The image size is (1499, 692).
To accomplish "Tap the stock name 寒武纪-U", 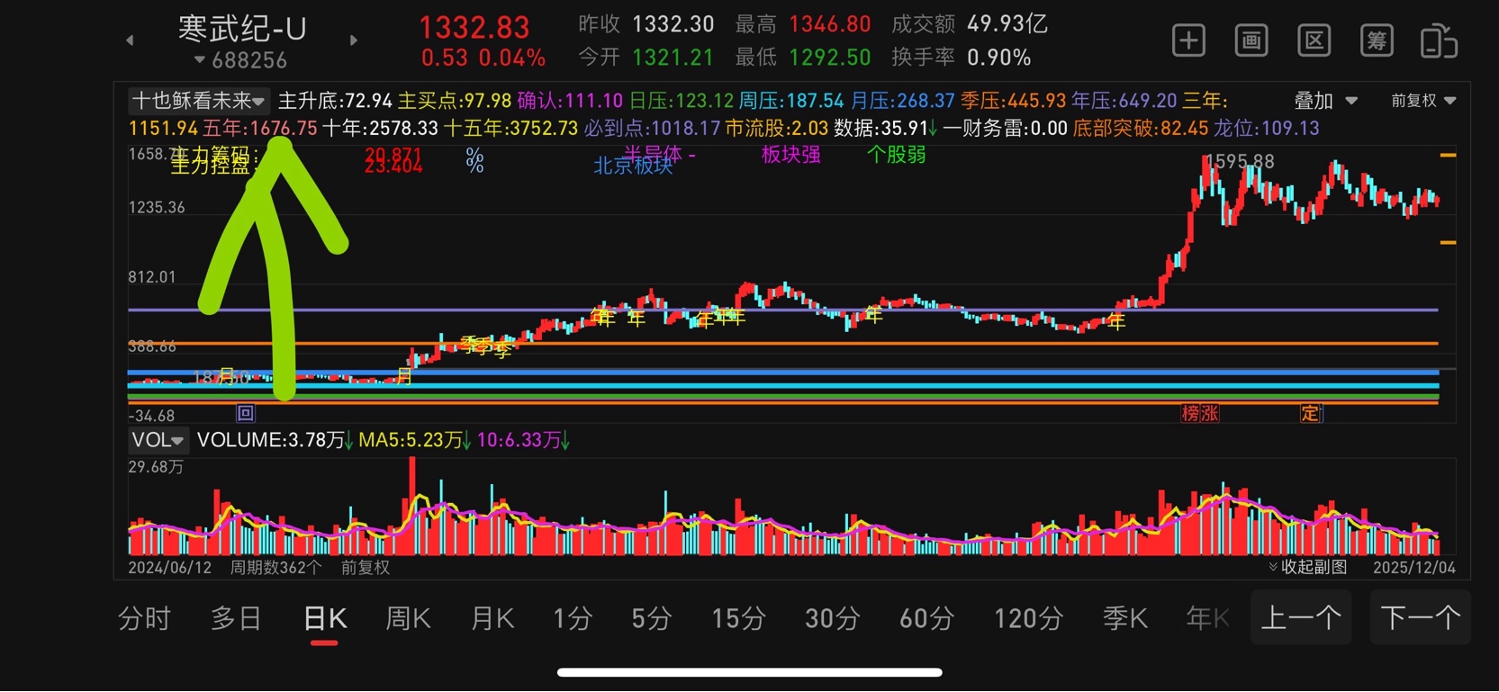I will (x=242, y=29).
